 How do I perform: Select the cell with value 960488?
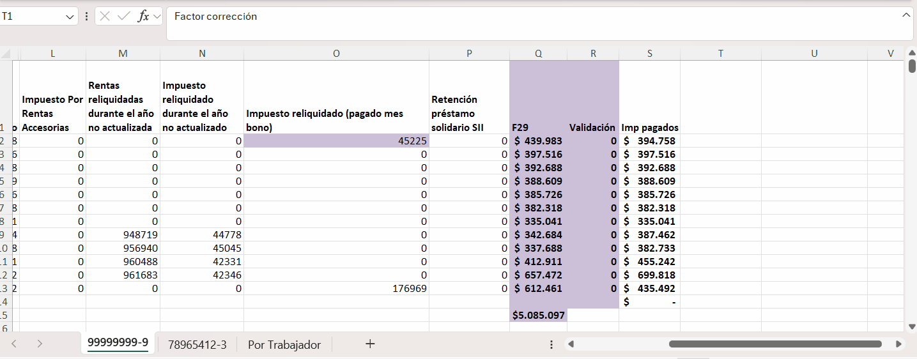tap(123, 261)
